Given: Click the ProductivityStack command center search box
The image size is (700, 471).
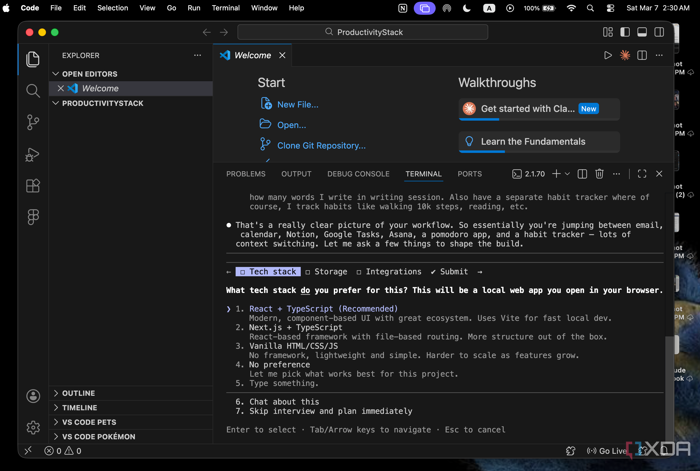Looking at the screenshot, I should click(x=363, y=32).
